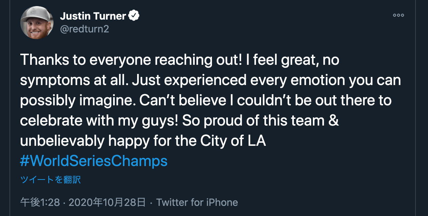Open the tweet options via three-dot icon

pos(398,15)
